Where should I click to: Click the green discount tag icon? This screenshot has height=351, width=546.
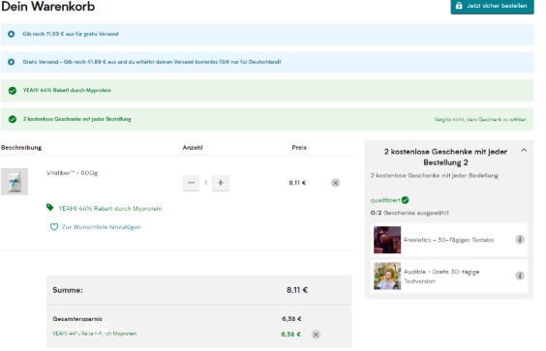(50, 207)
